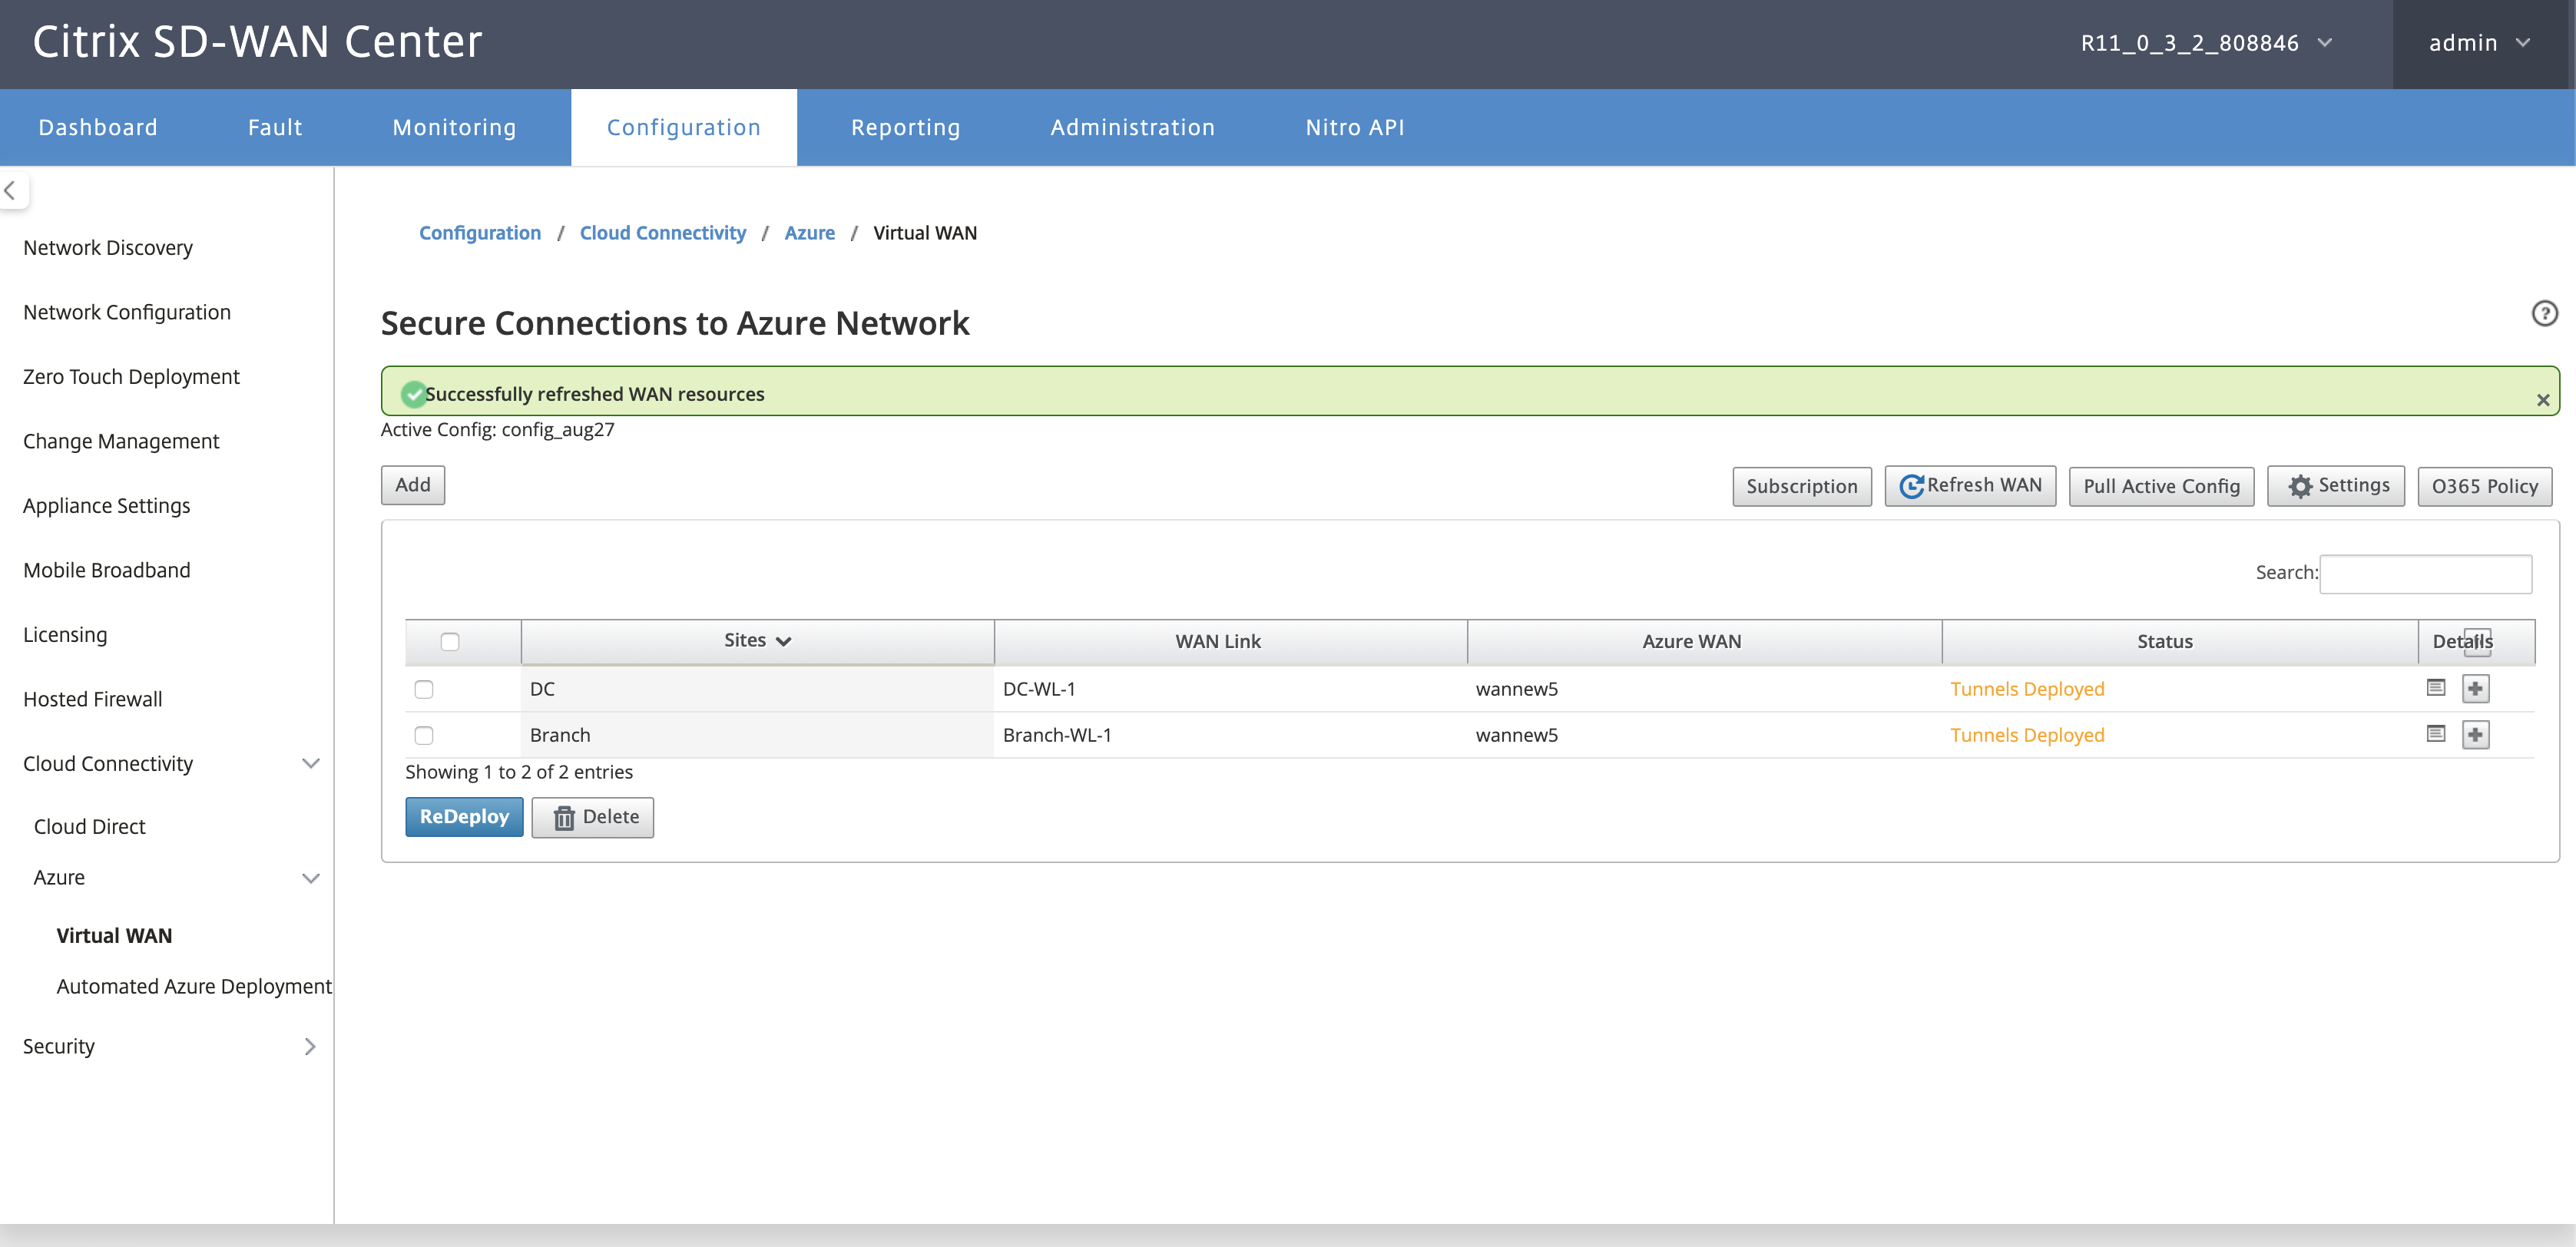
Task: Expand the Security sidebar section
Action: 167,1046
